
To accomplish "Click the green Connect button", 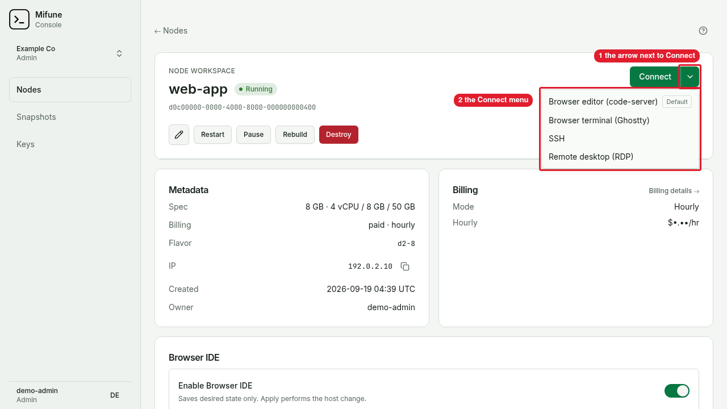I will pos(655,77).
